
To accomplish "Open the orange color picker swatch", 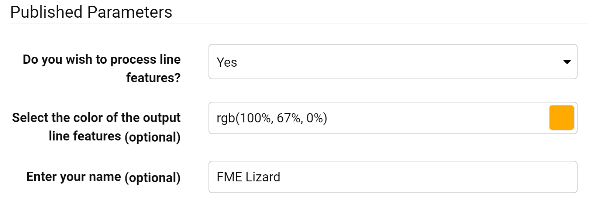I will (x=561, y=118).
